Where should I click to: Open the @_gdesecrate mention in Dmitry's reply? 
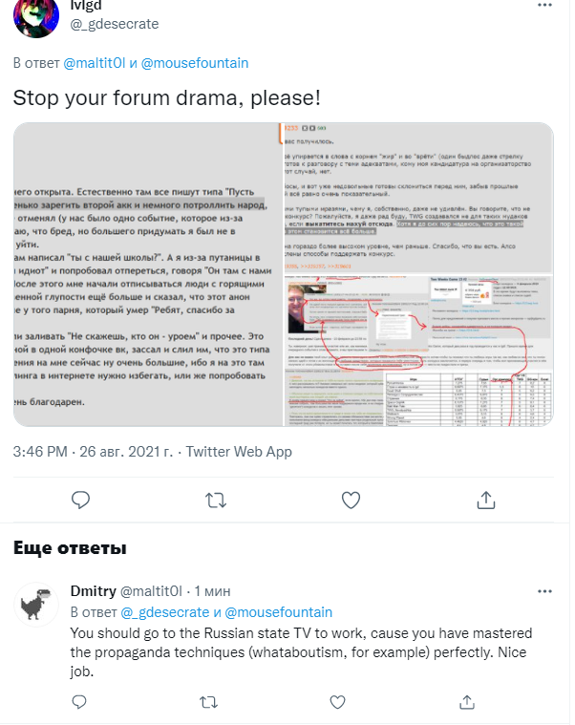point(165,612)
